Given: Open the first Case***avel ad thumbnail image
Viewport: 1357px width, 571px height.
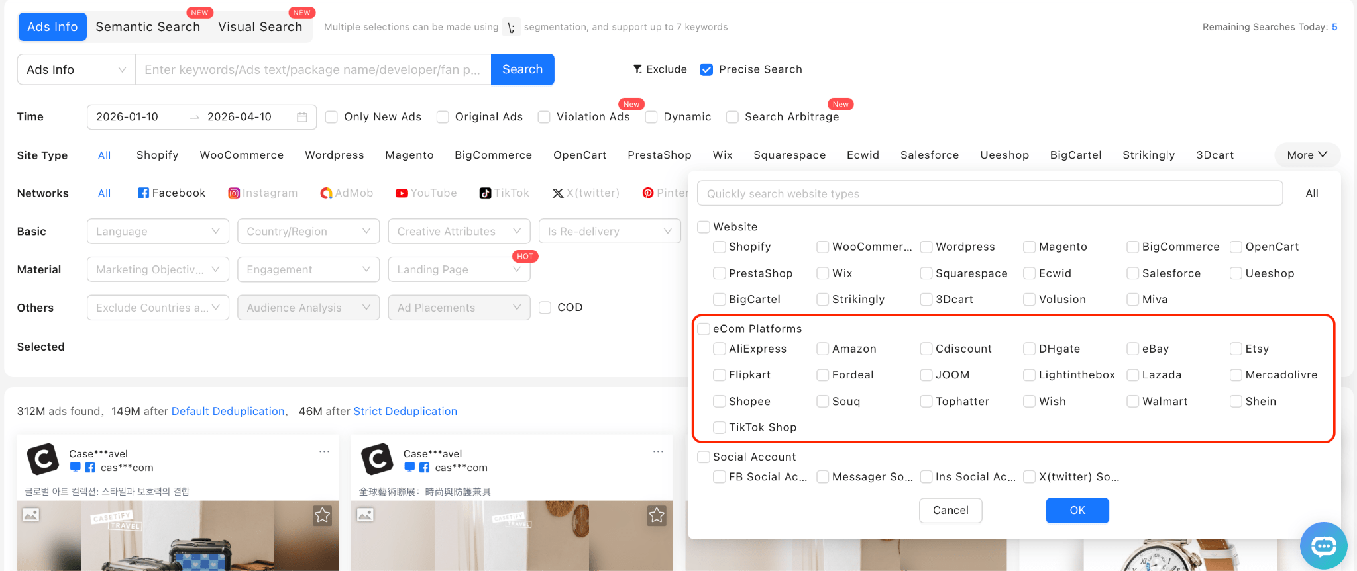Looking at the screenshot, I should 178,535.
